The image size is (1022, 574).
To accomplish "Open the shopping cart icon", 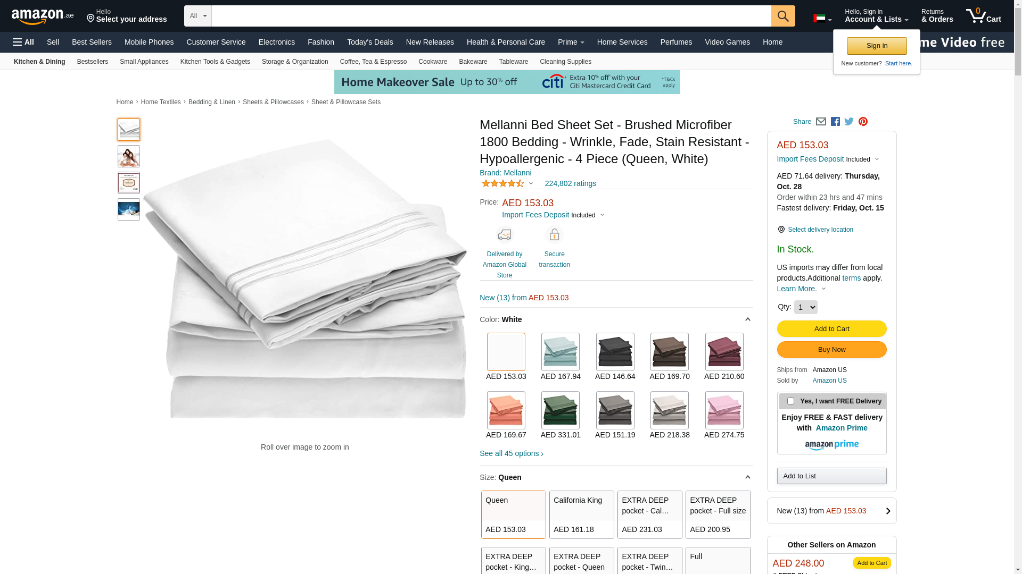I will [983, 16].
